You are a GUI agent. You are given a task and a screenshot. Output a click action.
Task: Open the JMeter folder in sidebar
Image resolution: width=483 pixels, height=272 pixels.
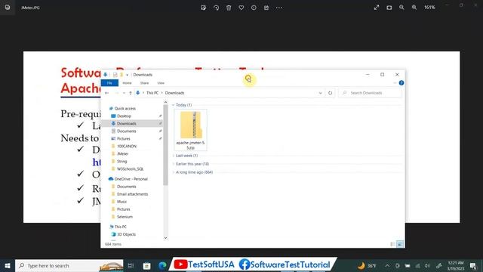point(122,154)
